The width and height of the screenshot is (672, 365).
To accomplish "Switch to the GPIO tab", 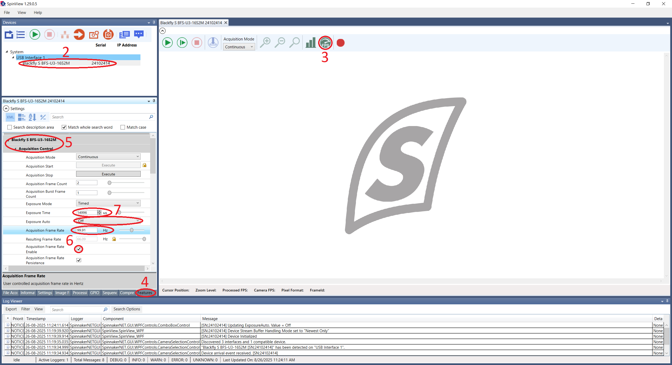I will [94, 293].
